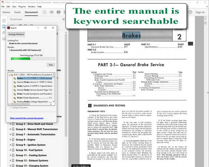Select result 'General Brake Service 2-1 PART 2-2'
Image resolution: width=209 pixels, height=167 pixels.
(35, 82)
